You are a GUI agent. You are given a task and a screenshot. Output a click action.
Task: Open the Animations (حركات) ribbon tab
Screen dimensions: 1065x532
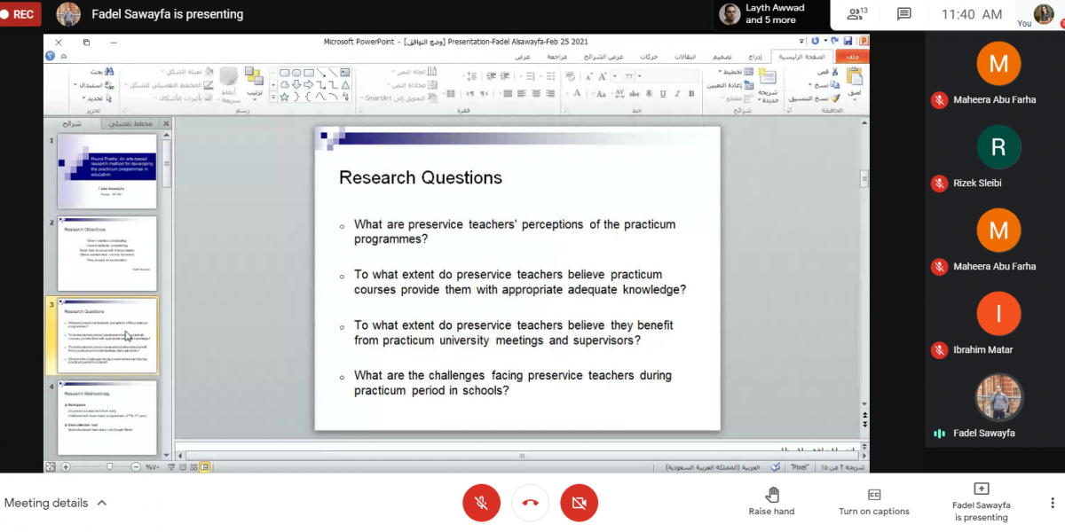pyautogui.click(x=649, y=57)
